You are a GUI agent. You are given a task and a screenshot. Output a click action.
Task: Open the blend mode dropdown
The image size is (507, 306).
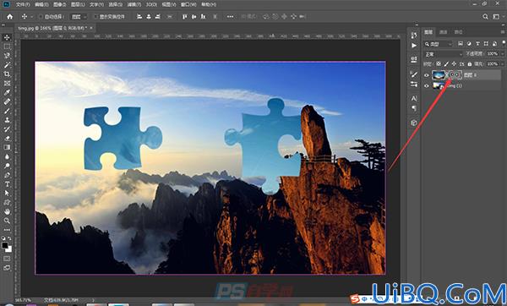tap(444, 54)
